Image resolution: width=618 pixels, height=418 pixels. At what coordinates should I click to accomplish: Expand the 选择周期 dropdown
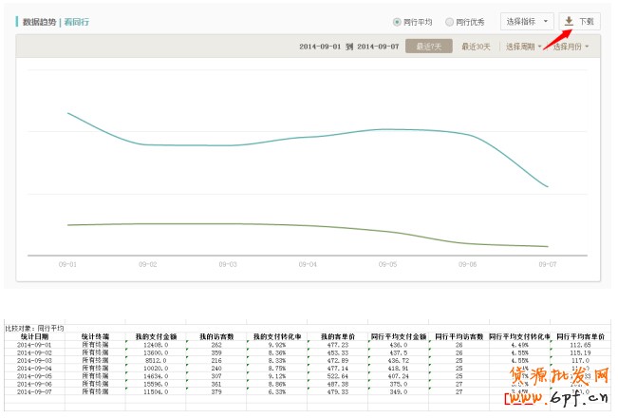click(x=523, y=46)
